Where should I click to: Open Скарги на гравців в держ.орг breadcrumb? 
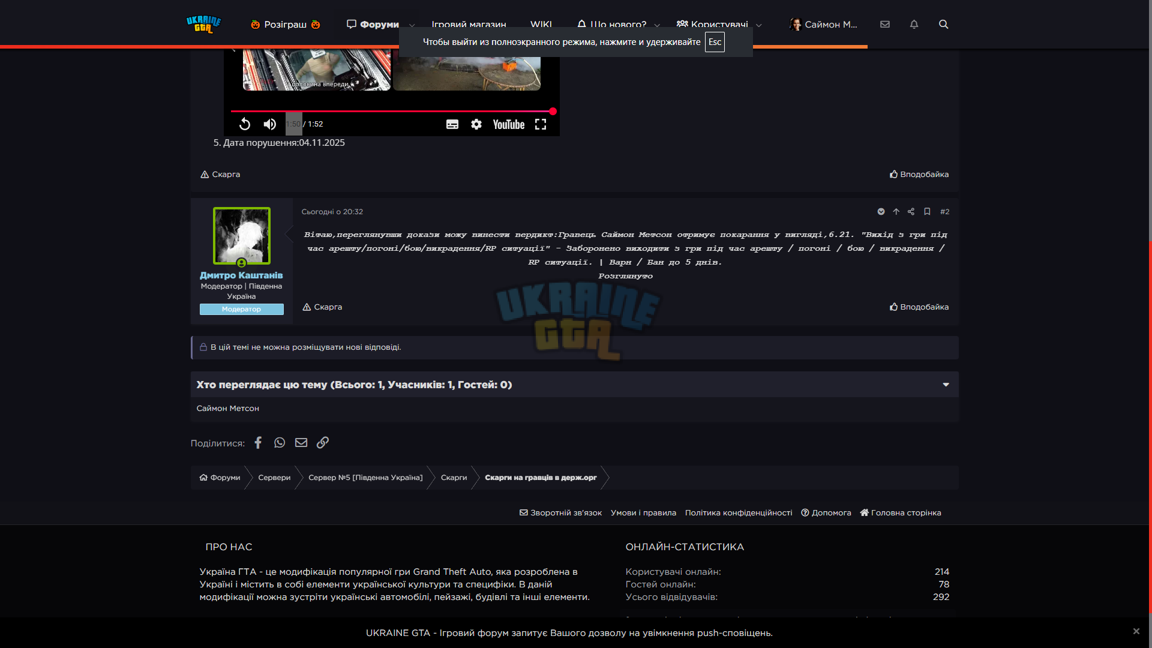(541, 478)
